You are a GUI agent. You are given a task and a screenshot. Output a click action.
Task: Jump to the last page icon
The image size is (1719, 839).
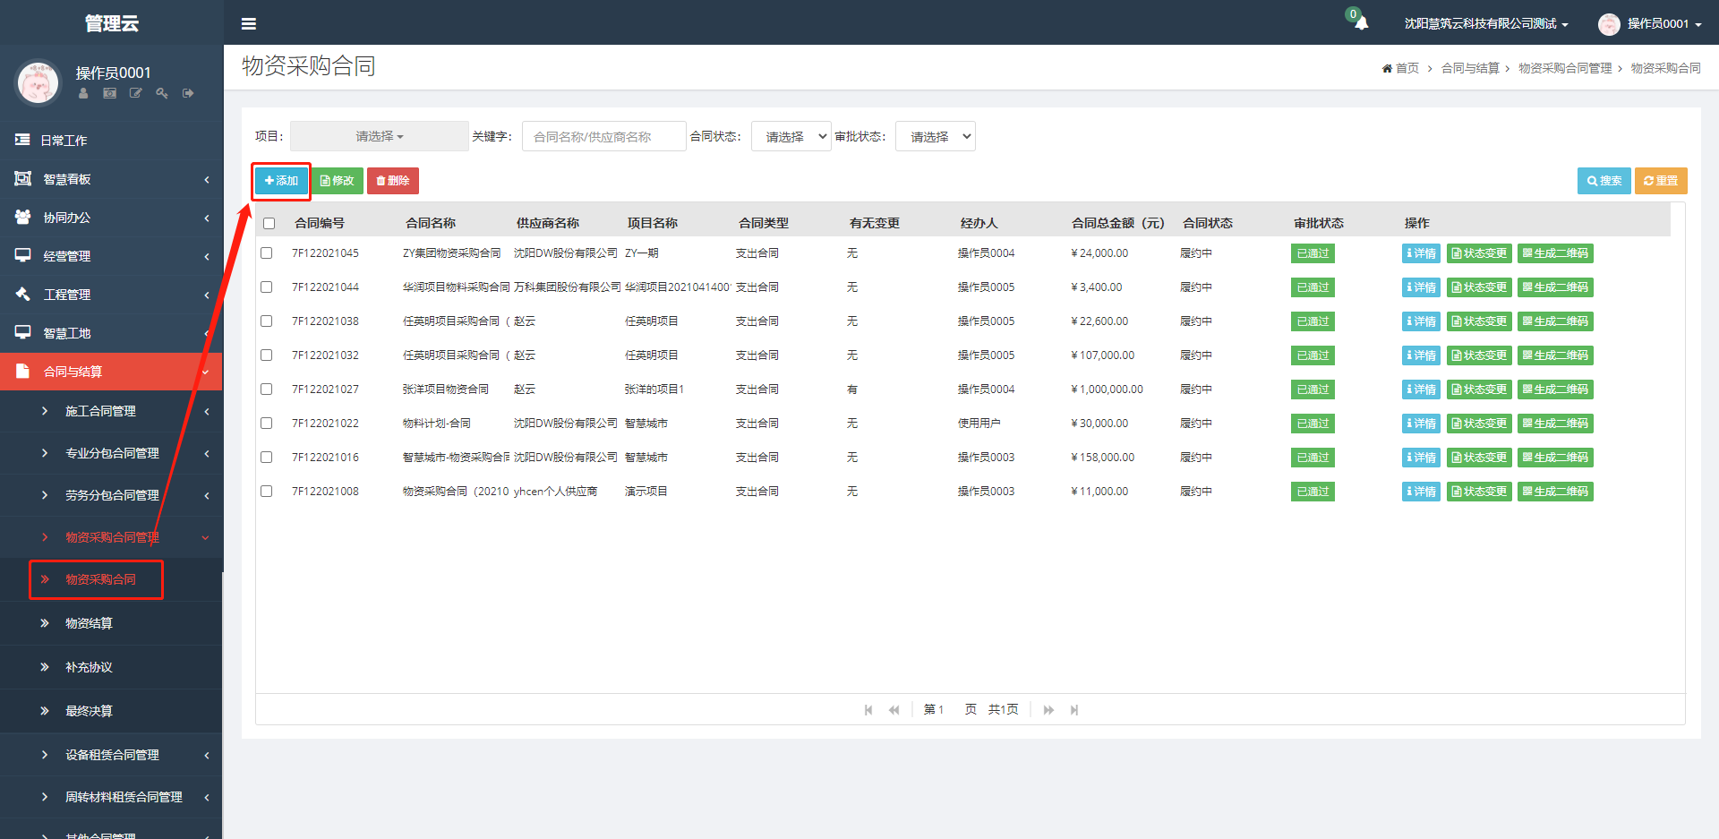tap(1074, 710)
